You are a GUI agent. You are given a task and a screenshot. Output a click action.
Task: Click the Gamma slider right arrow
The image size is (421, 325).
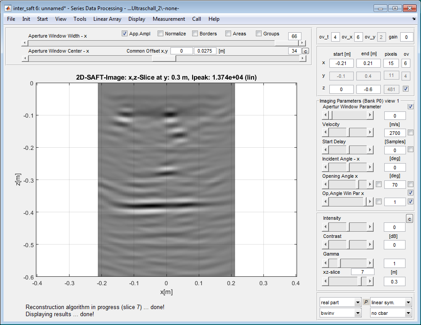click(x=370, y=263)
